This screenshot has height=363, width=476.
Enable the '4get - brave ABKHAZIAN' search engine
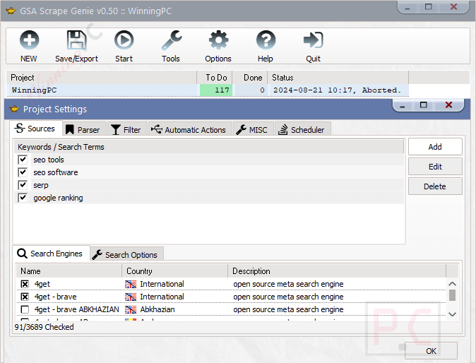25,310
